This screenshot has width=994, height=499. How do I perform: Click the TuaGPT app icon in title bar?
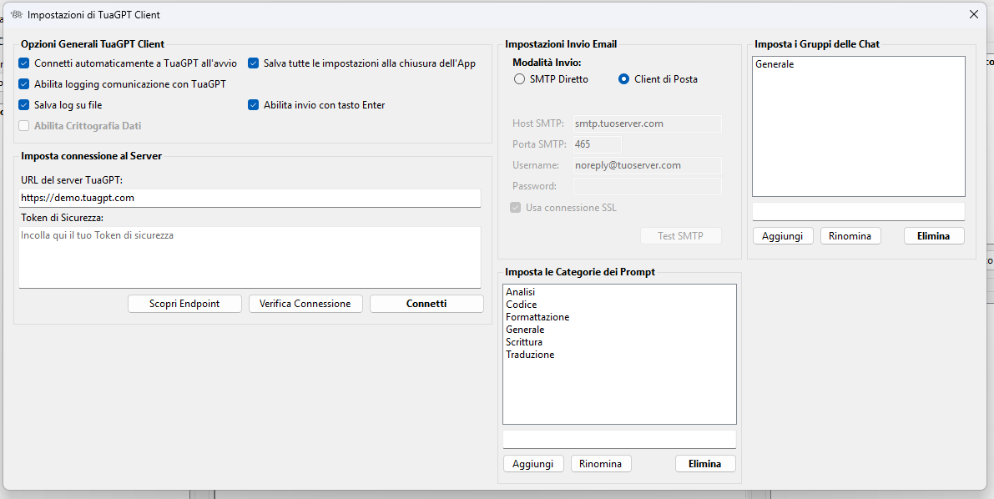click(16, 15)
